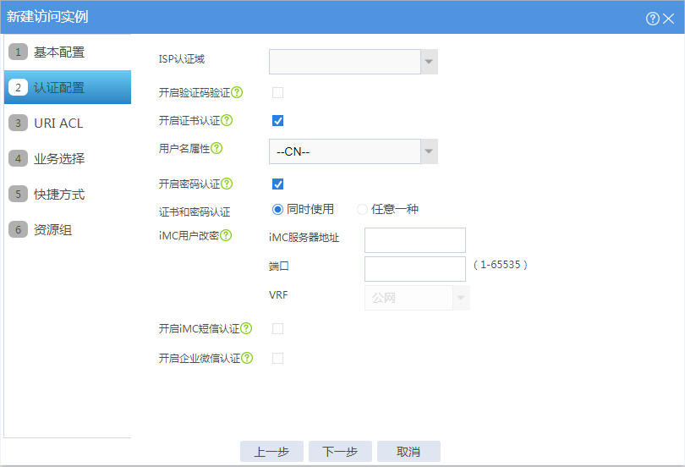Open the VRF 公网 dropdown
This screenshot has width=685, height=467.
pos(417,298)
